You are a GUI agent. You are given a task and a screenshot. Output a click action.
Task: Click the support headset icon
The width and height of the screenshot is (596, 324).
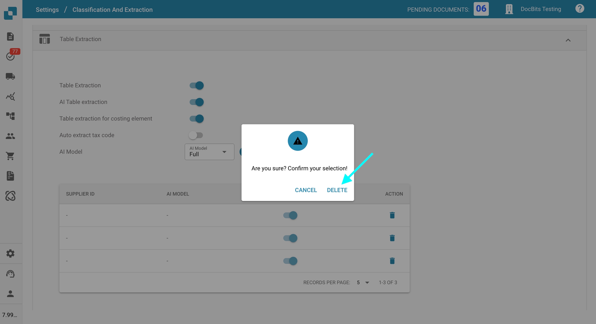pos(10,274)
